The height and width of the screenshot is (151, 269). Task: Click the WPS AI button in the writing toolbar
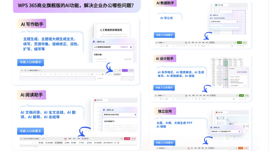pos(117,74)
